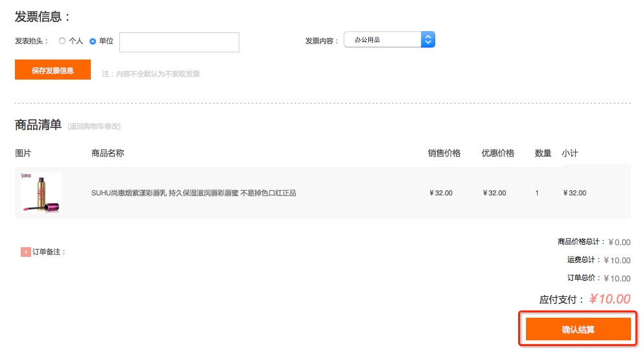Choose the 单位 invoice title option
This screenshot has width=644, height=352.
coord(93,41)
